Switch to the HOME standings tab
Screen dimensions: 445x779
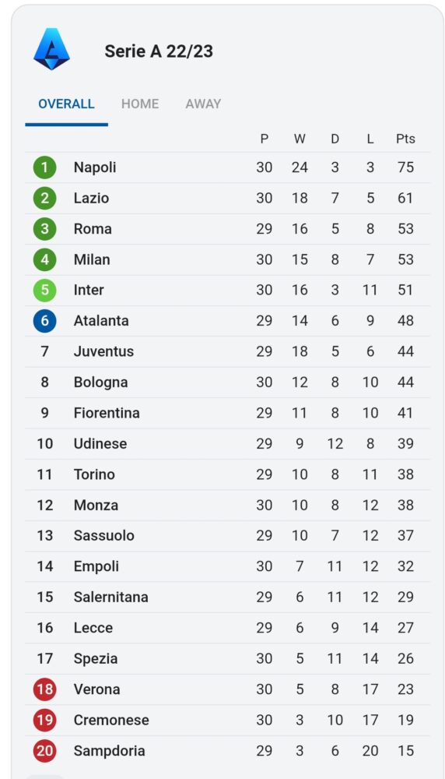pyautogui.click(x=140, y=104)
